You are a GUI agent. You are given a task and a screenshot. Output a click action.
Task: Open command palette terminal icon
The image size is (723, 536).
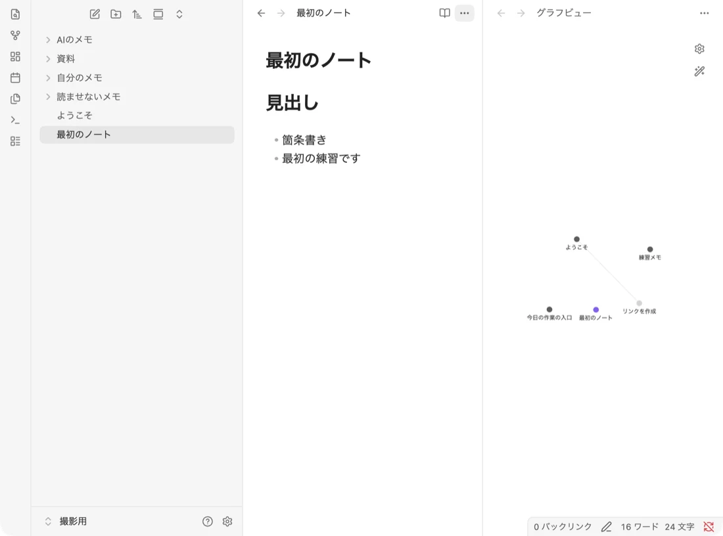15,120
